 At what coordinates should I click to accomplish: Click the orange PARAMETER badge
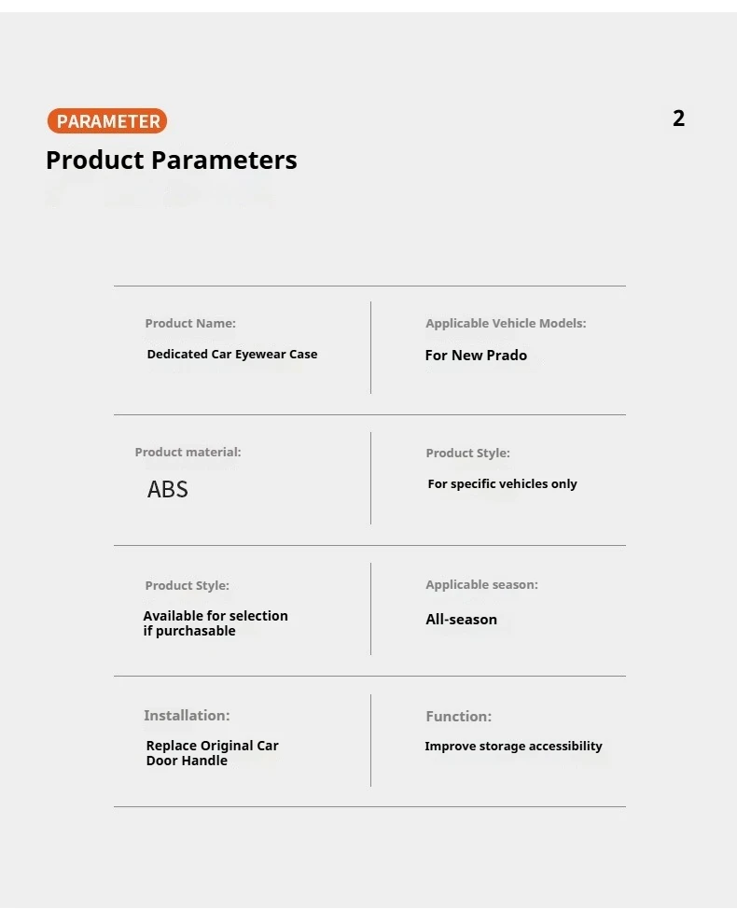point(107,120)
